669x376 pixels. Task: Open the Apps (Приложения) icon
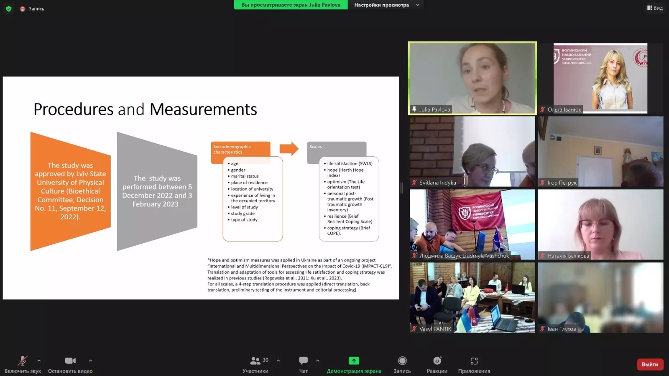point(474,361)
